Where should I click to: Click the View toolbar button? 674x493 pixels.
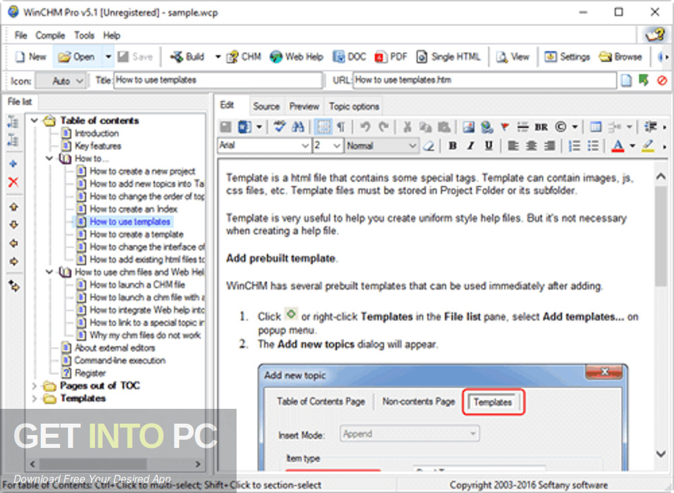pos(512,57)
